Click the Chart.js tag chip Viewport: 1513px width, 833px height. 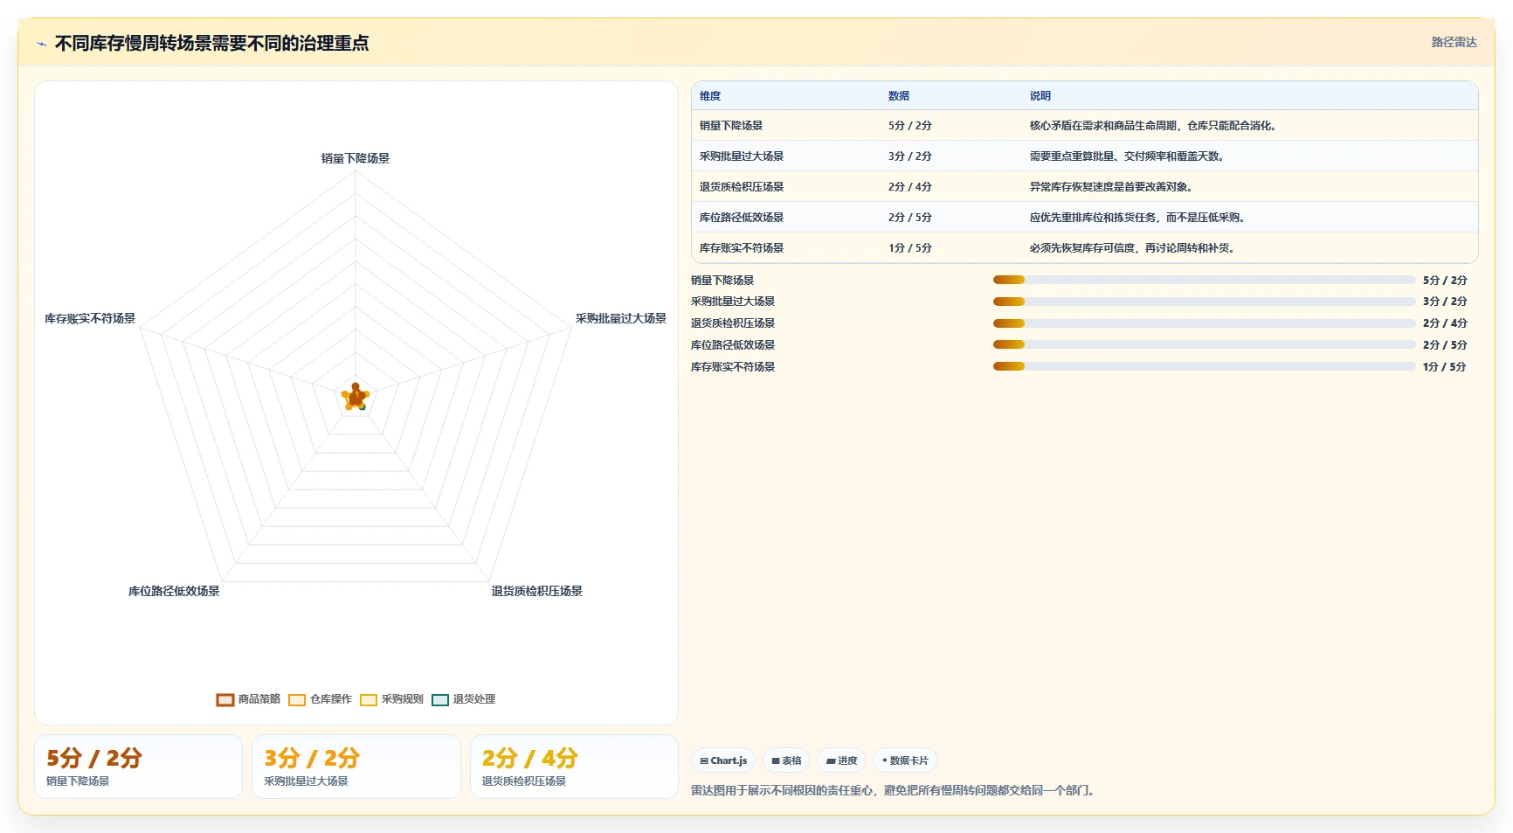point(723,760)
